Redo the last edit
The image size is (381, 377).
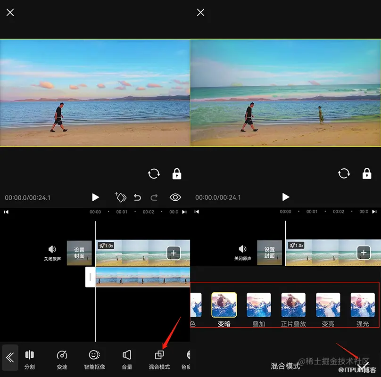154,197
